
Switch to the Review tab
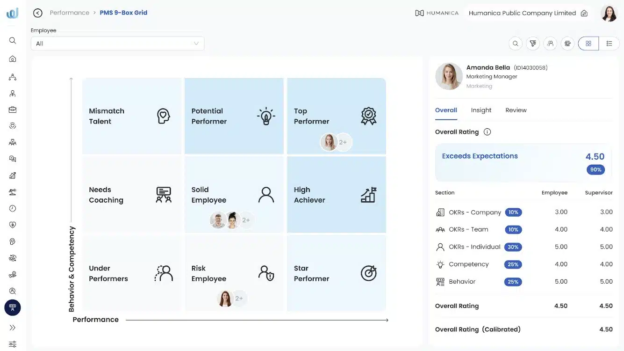tap(516, 110)
